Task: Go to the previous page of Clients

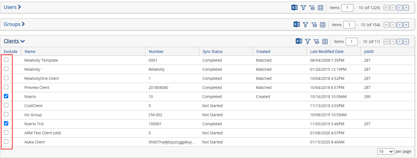Action: 393,42
